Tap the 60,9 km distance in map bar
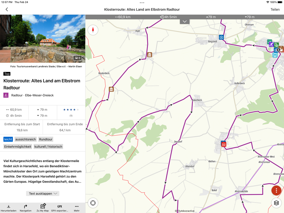Image resolution: width=284 pixels, height=213 pixels. coord(123,17)
